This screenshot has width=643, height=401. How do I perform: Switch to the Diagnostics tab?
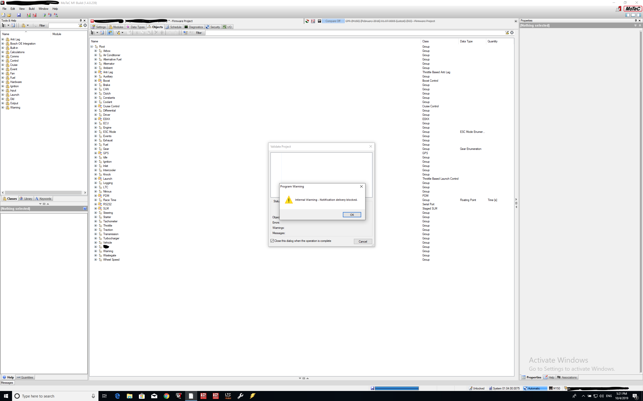coord(193,27)
